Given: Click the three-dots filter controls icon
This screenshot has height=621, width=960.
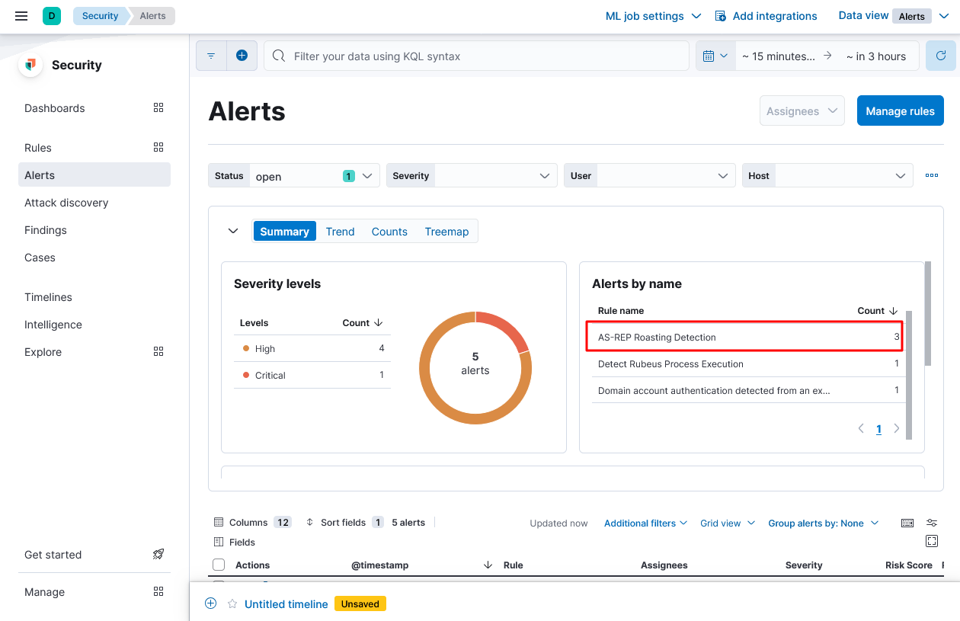Looking at the screenshot, I should (931, 175).
